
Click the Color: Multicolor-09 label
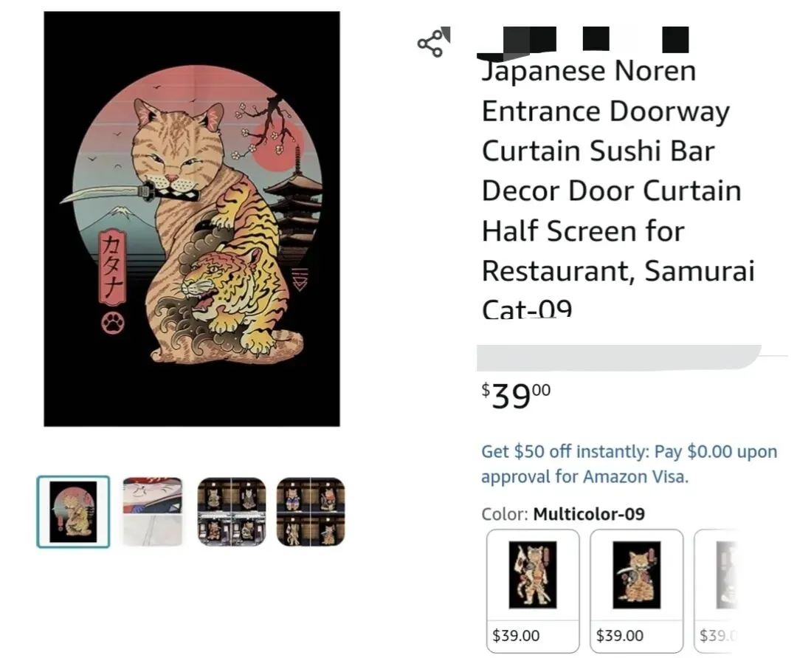(563, 514)
